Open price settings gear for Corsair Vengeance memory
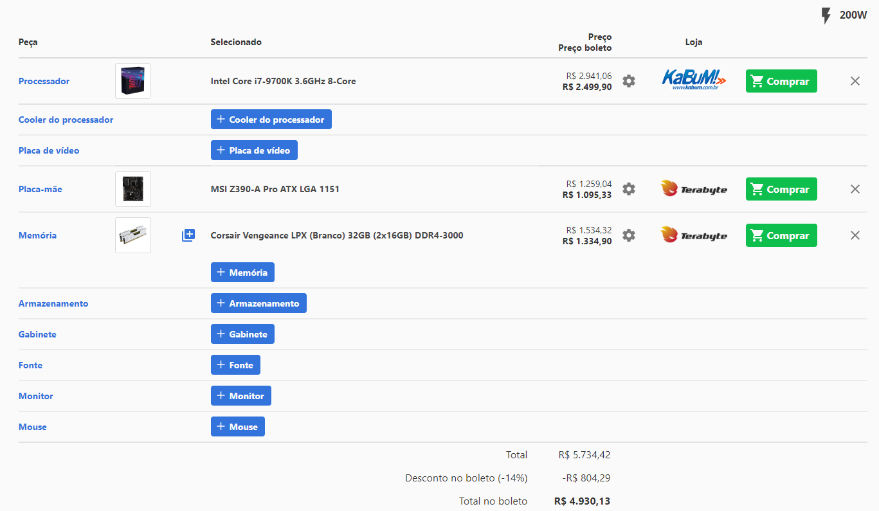879x511 pixels. 629,235
